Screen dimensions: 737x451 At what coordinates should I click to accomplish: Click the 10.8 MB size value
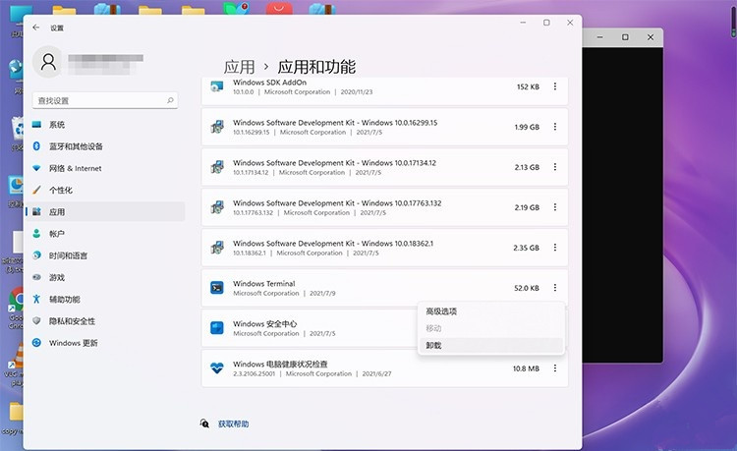(x=526, y=368)
